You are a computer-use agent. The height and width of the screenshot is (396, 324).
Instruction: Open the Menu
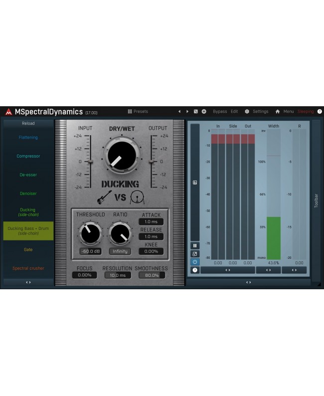pos(289,111)
